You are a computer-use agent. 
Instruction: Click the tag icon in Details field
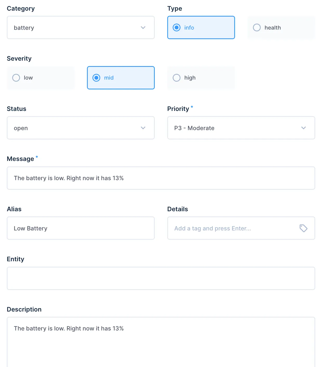tap(303, 228)
